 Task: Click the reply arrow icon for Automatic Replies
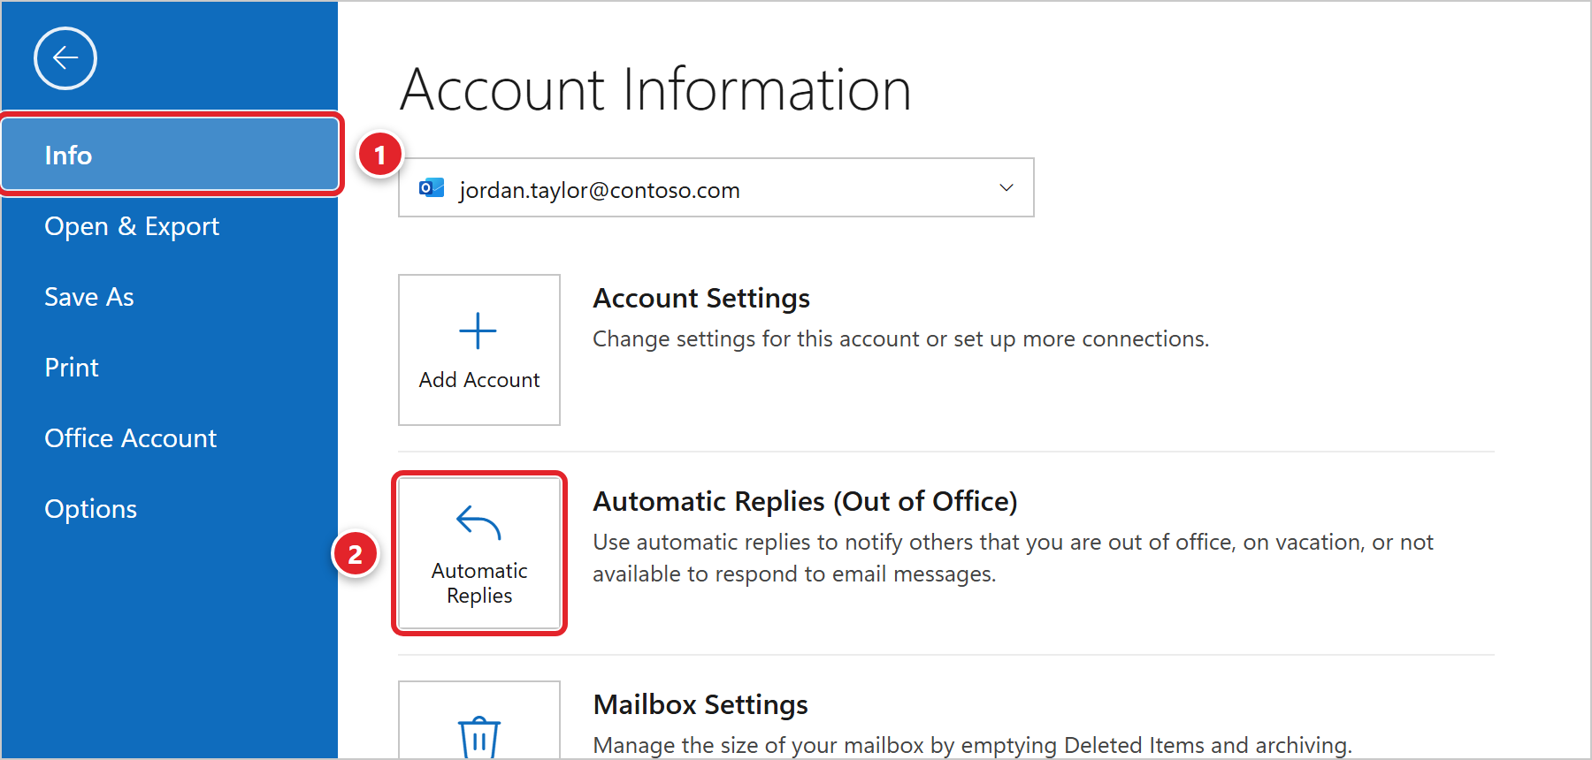pyautogui.click(x=478, y=522)
